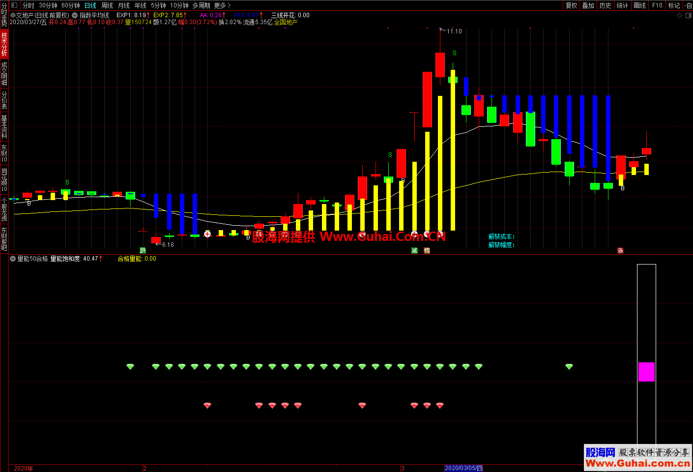This screenshot has height=472, width=693.
Task: Click the 叠加 overlay button
Action: coord(588,5)
